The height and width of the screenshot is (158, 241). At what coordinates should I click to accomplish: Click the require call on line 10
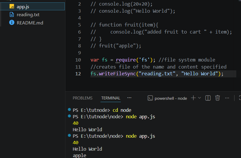coord(126,60)
